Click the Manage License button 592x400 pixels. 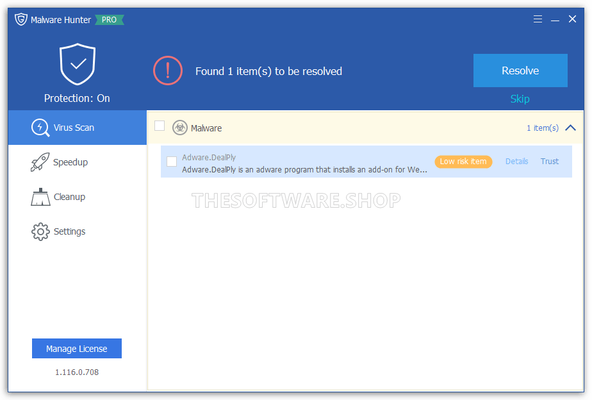tap(77, 348)
